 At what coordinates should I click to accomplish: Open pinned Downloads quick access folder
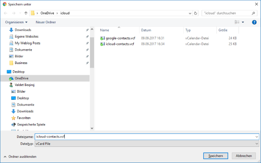pos(23,30)
